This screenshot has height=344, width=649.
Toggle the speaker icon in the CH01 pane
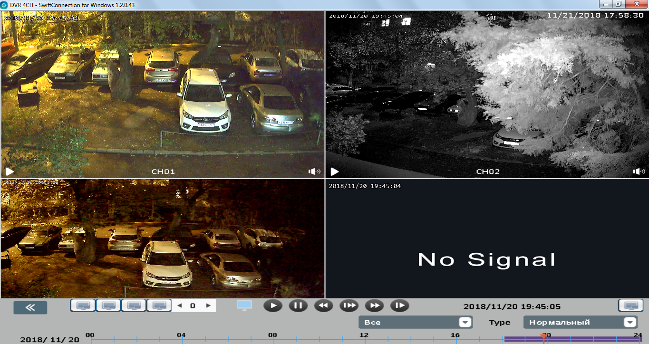315,172
